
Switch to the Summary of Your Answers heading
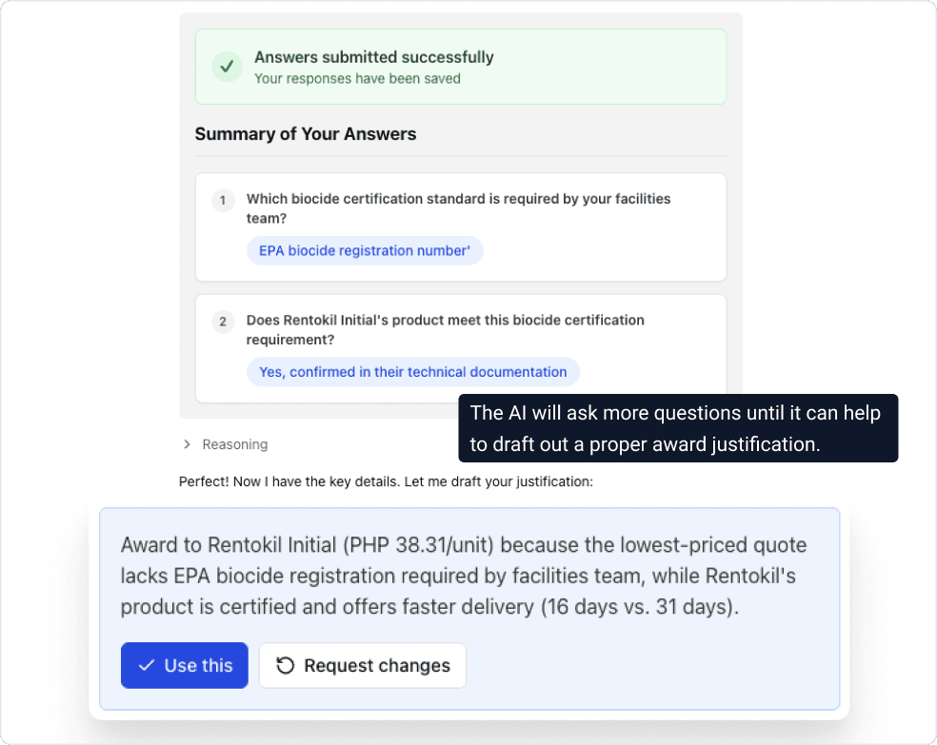(306, 134)
